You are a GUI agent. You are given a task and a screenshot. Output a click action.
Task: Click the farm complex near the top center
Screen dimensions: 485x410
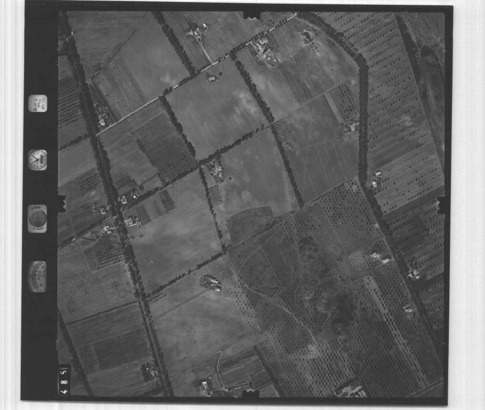[x=263, y=49]
